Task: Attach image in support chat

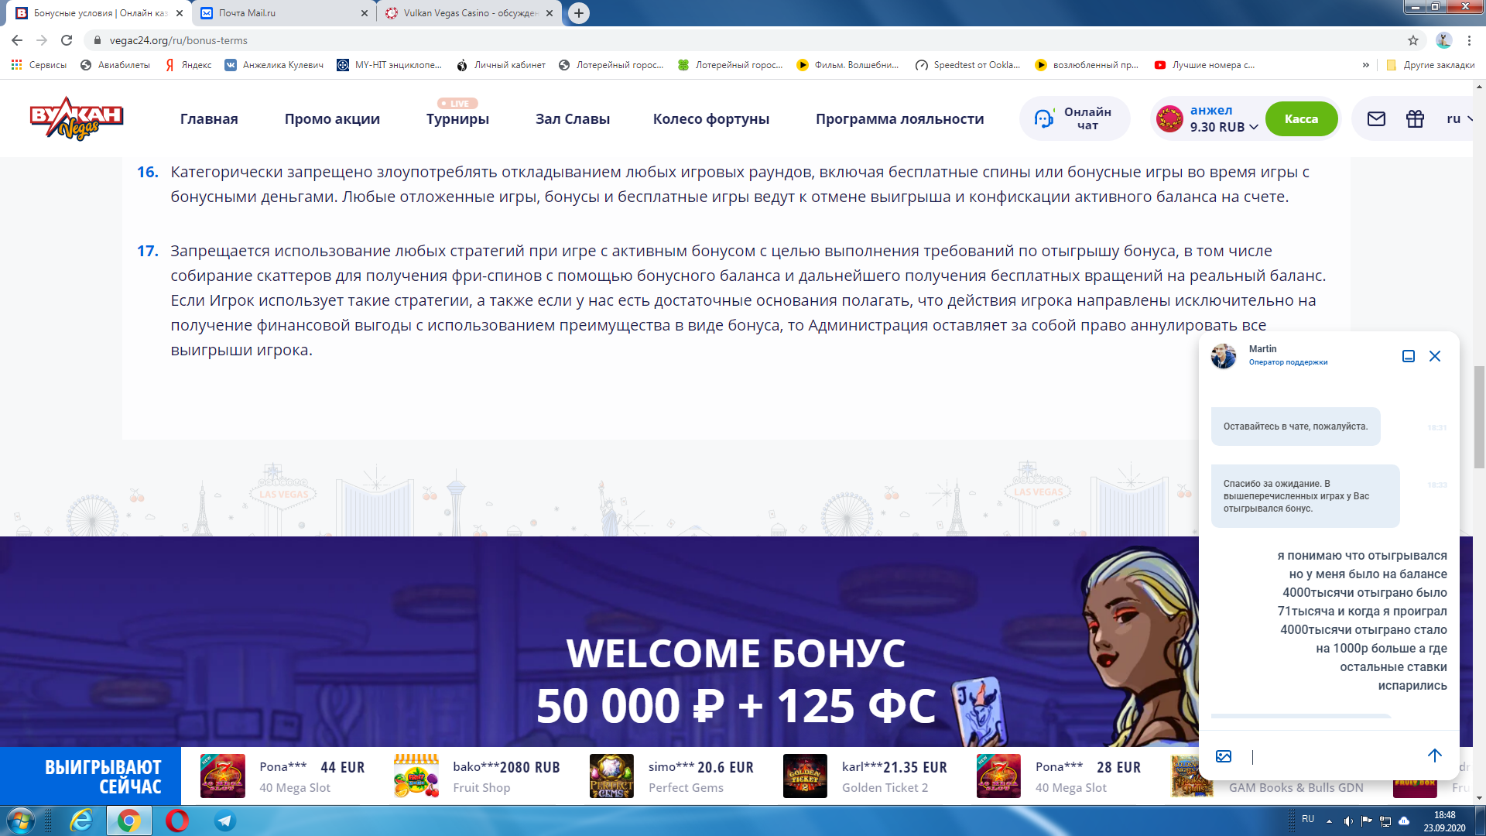Action: [1224, 756]
